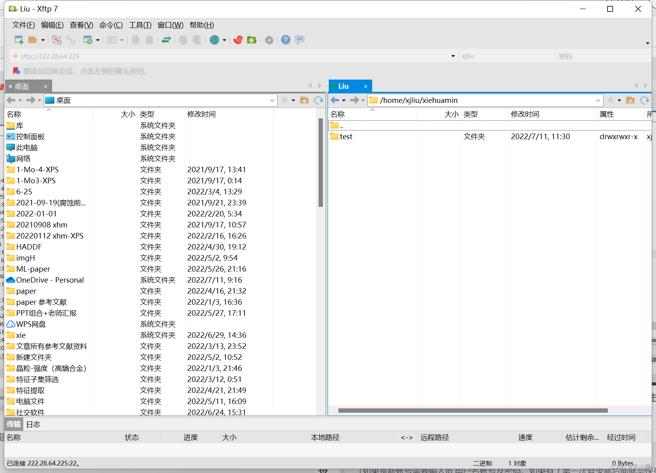
Task: Click the New Session toolbar icon
Action: 19,40
